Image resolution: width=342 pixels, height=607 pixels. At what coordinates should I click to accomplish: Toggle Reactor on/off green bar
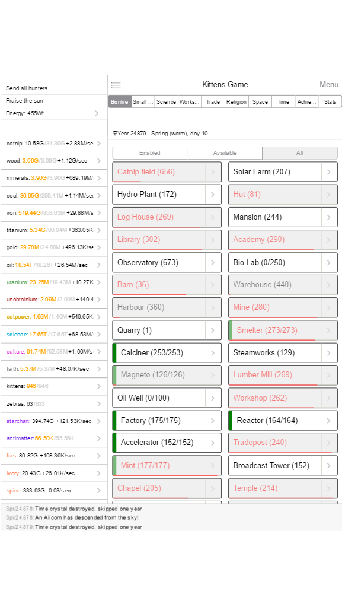click(231, 421)
